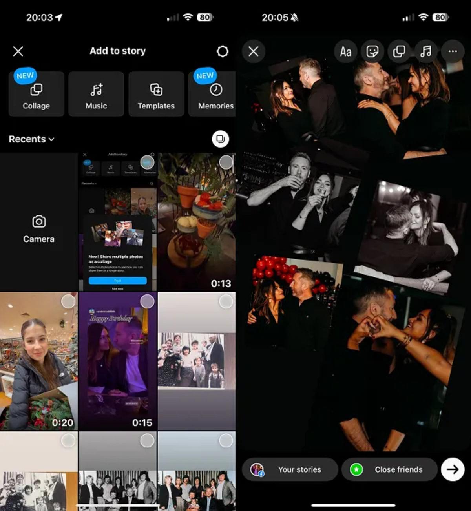This screenshot has width=471, height=511.
Task: Add music to the story via the notes icon
Action: (x=426, y=51)
